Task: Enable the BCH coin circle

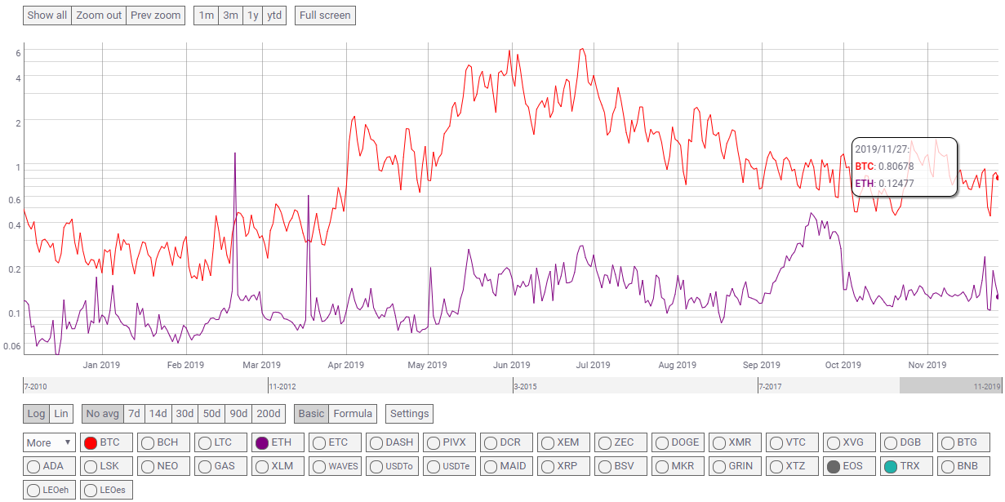Action: (148, 443)
